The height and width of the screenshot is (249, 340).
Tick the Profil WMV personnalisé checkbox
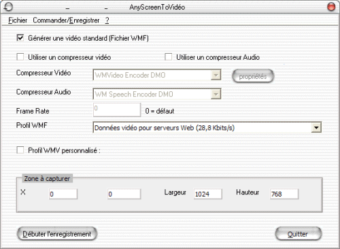point(20,150)
